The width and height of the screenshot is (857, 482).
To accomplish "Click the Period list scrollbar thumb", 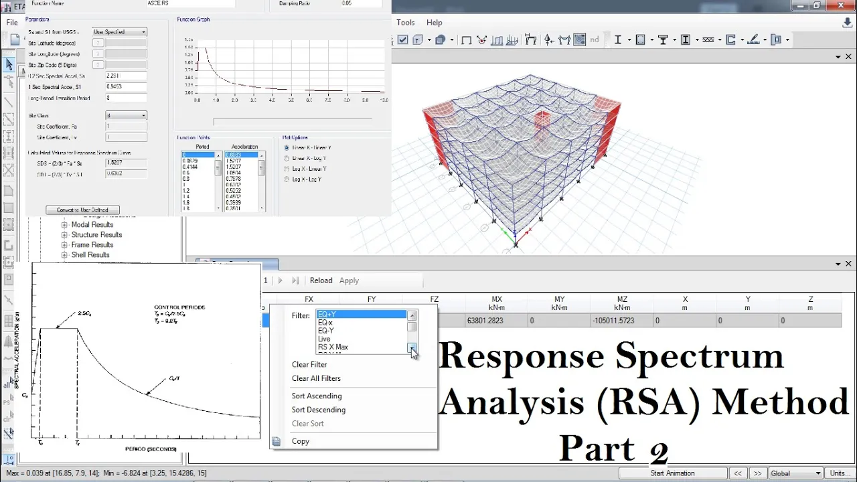I will tap(218, 167).
